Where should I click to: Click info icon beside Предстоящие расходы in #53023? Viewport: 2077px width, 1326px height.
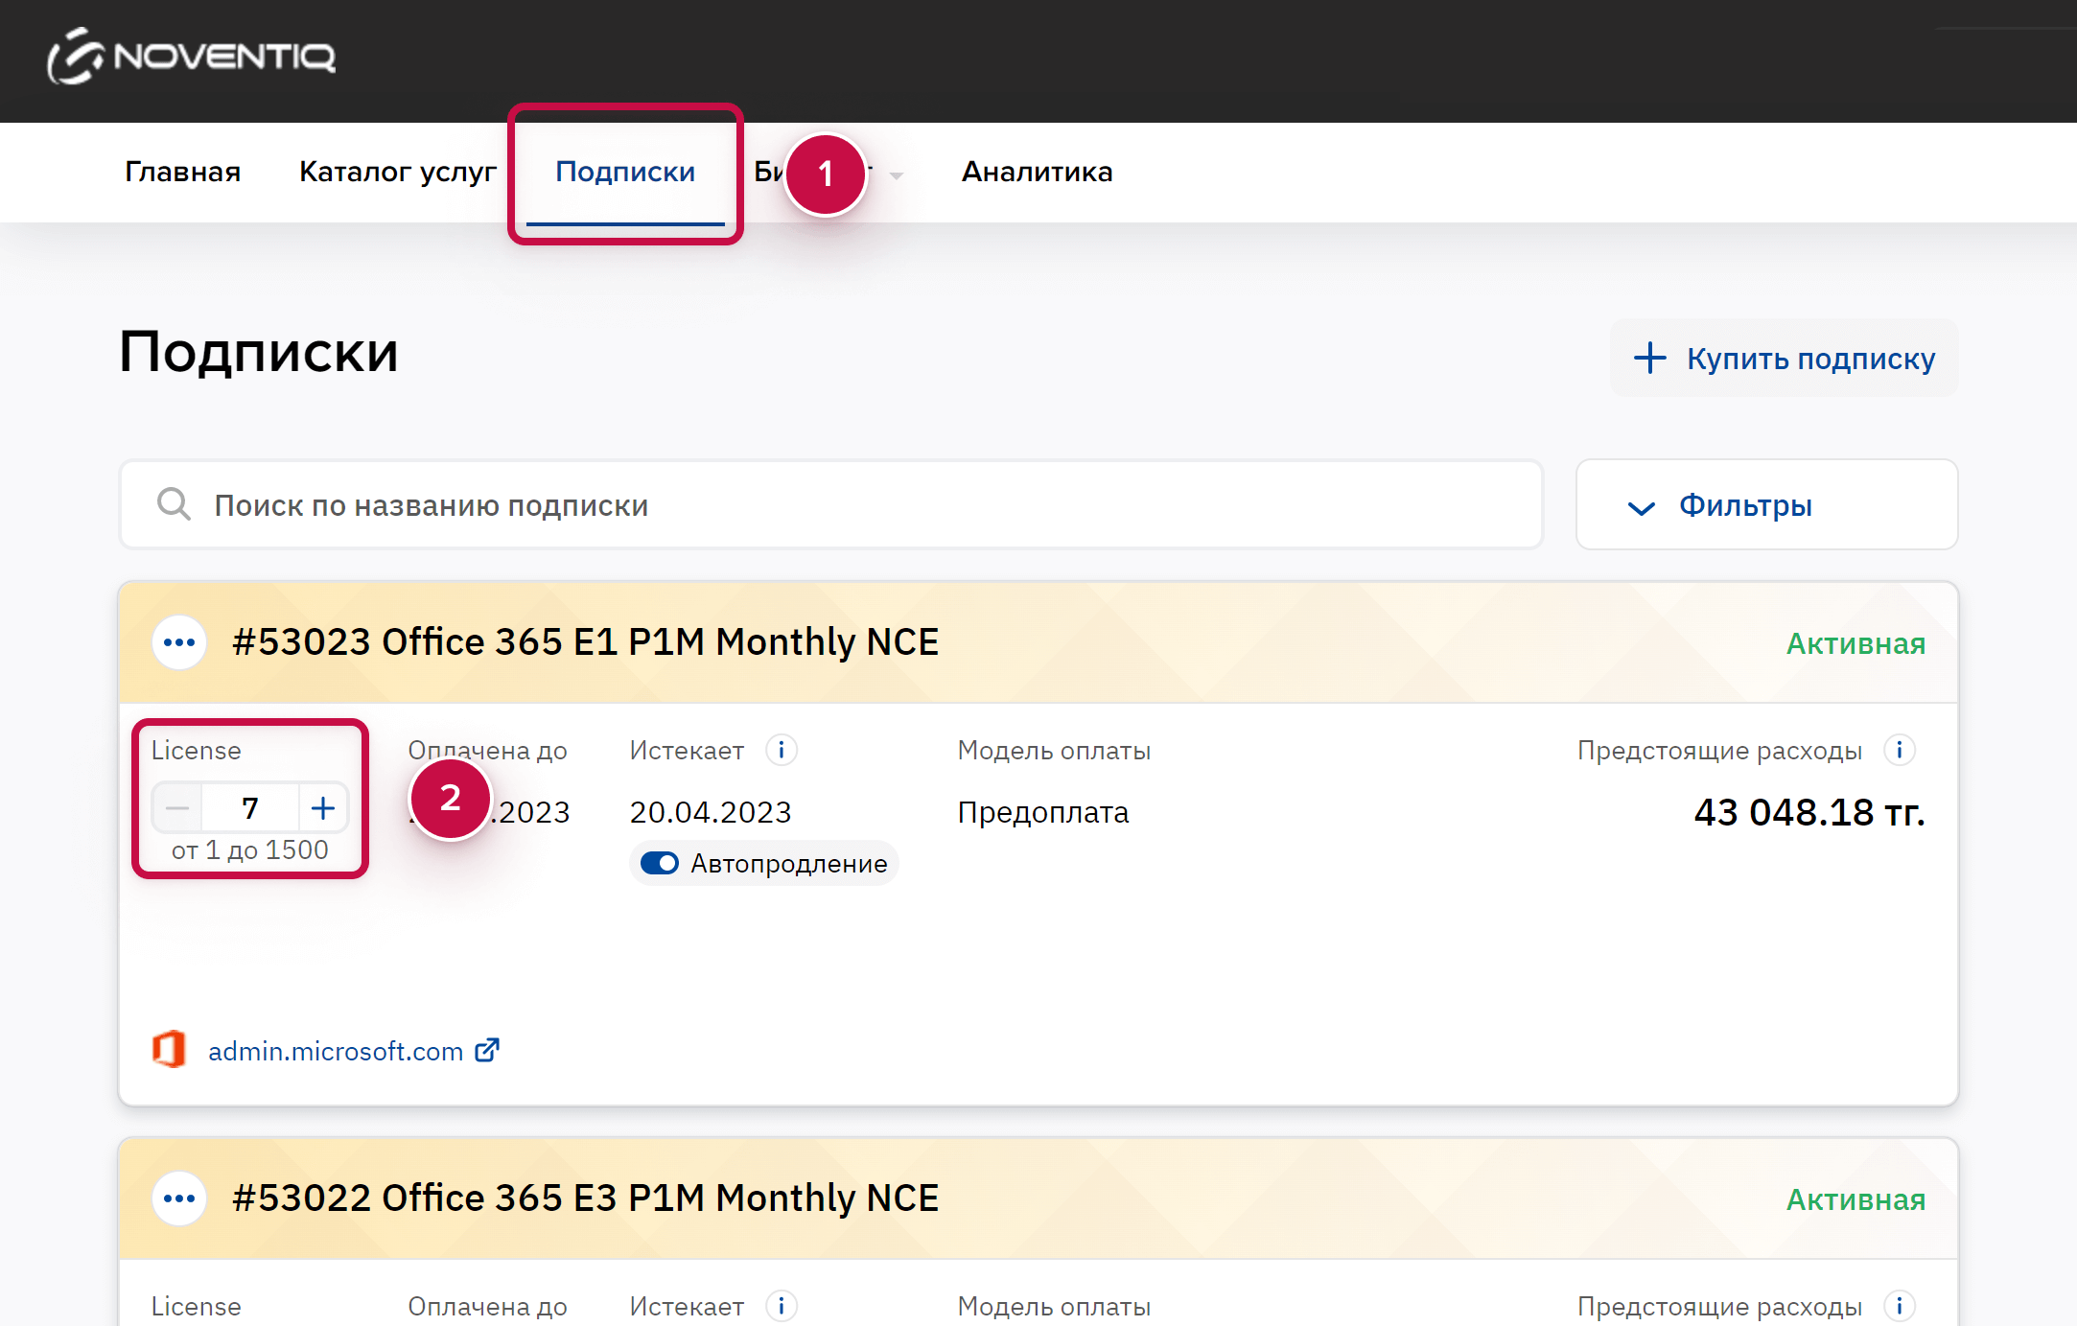(x=1899, y=750)
